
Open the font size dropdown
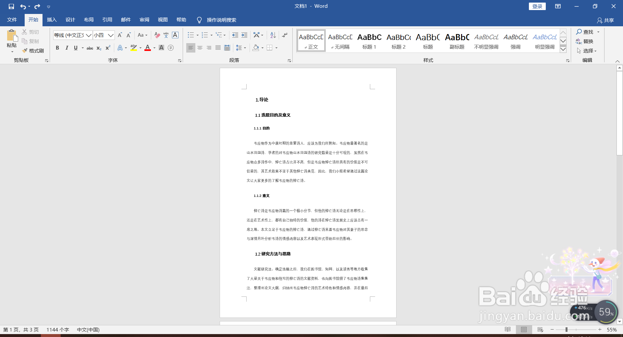[x=111, y=35]
